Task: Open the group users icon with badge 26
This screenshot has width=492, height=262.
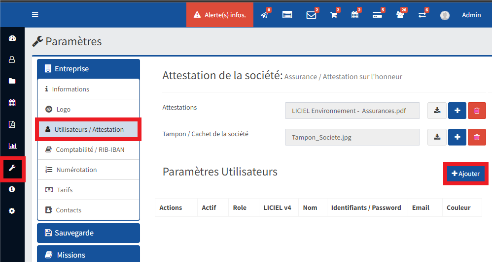Action: (x=400, y=15)
